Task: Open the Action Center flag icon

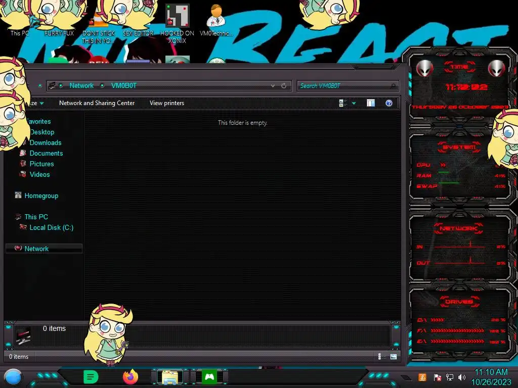Action: tap(437, 377)
